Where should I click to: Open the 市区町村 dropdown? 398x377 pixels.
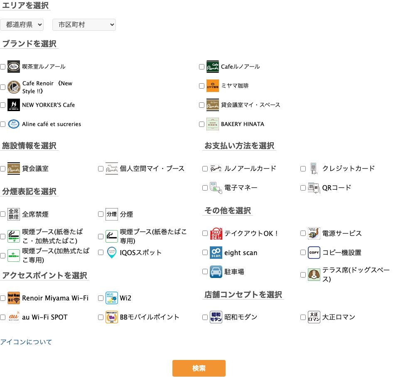(84, 25)
